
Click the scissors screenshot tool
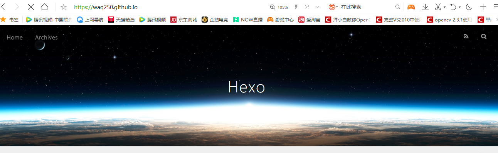pyautogui.click(x=438, y=7)
